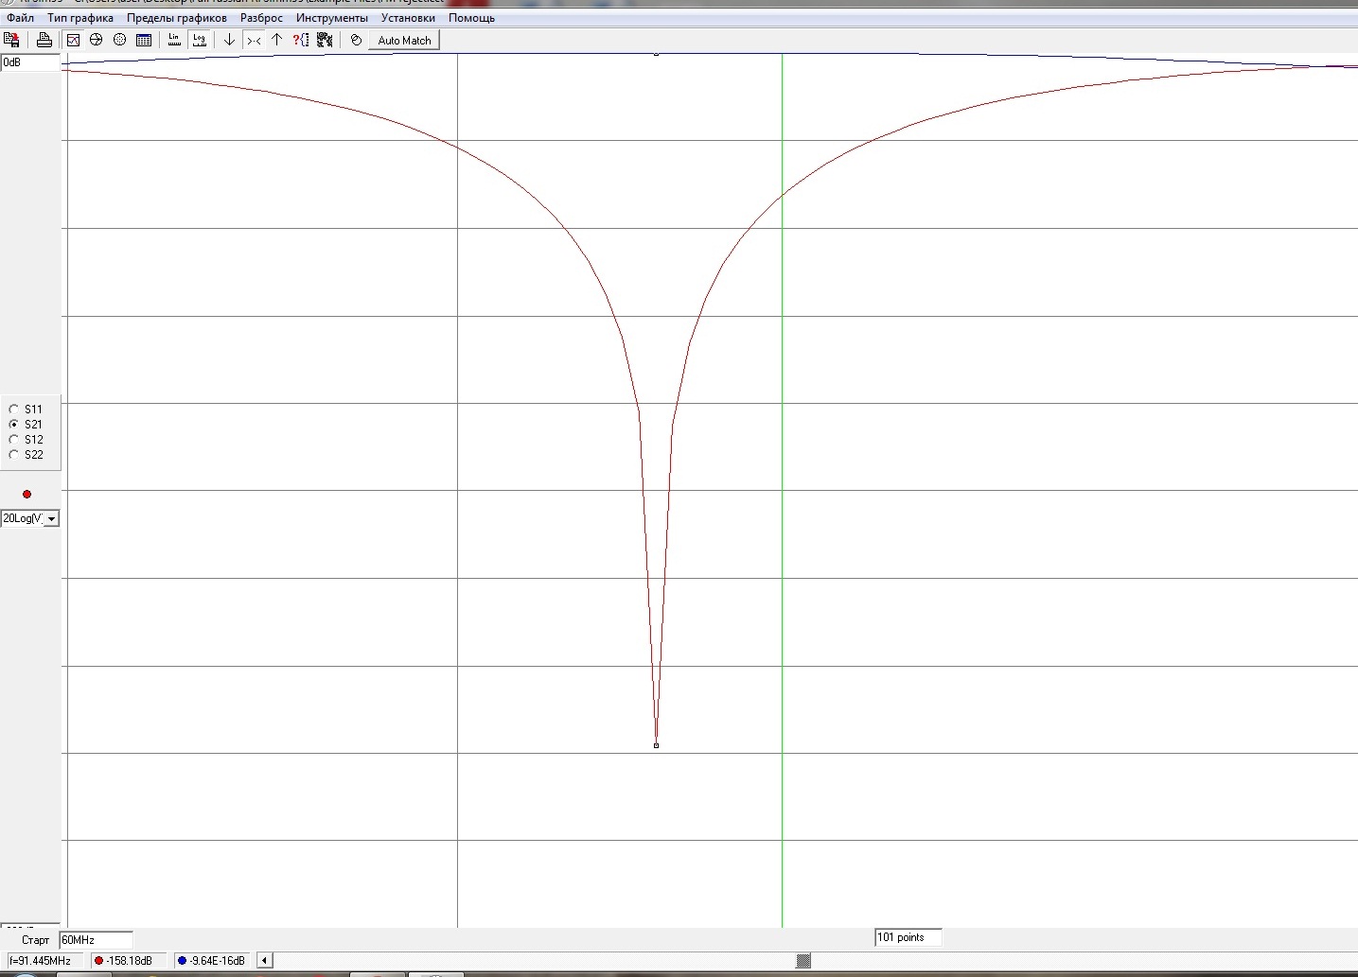This screenshot has width=1358, height=977.
Task: Click the Старт label
Action: 35,940
